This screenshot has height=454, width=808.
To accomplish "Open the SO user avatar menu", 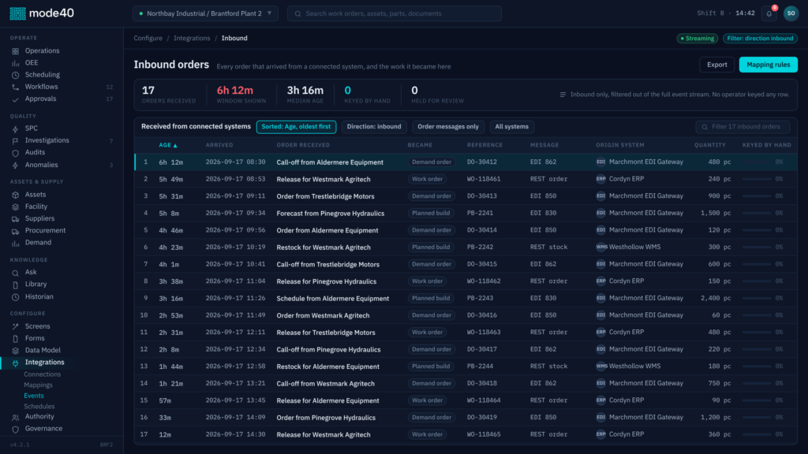I will 791,13.
